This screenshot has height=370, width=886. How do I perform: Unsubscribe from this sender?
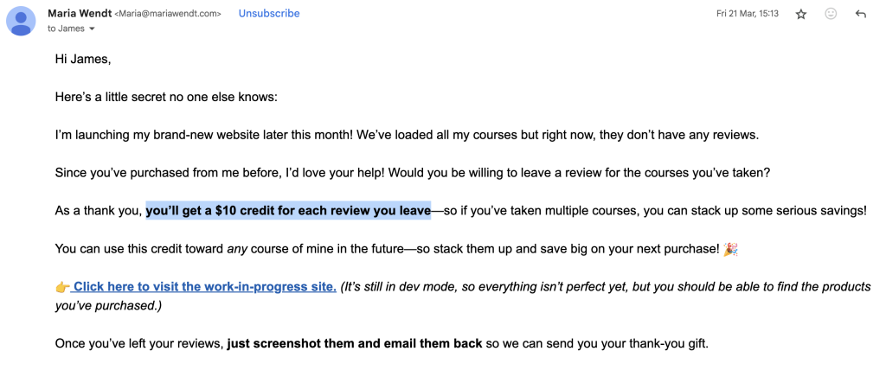click(269, 14)
